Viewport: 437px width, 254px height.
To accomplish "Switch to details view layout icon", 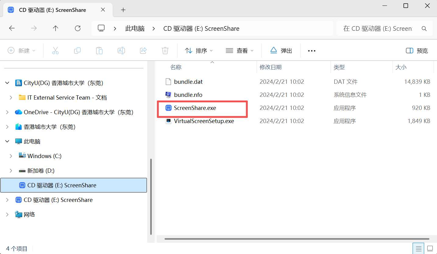I will point(419,248).
